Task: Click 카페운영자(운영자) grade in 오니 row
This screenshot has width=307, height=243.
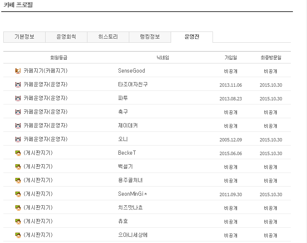Action: coord(46,139)
